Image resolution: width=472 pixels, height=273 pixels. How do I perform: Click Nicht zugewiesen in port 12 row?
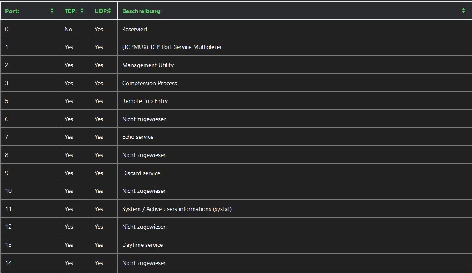(144, 227)
